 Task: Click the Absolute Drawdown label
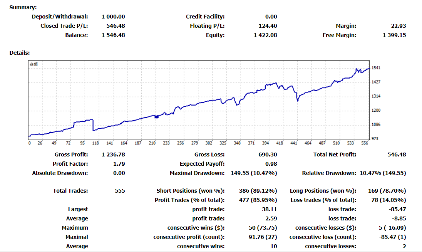60,173
